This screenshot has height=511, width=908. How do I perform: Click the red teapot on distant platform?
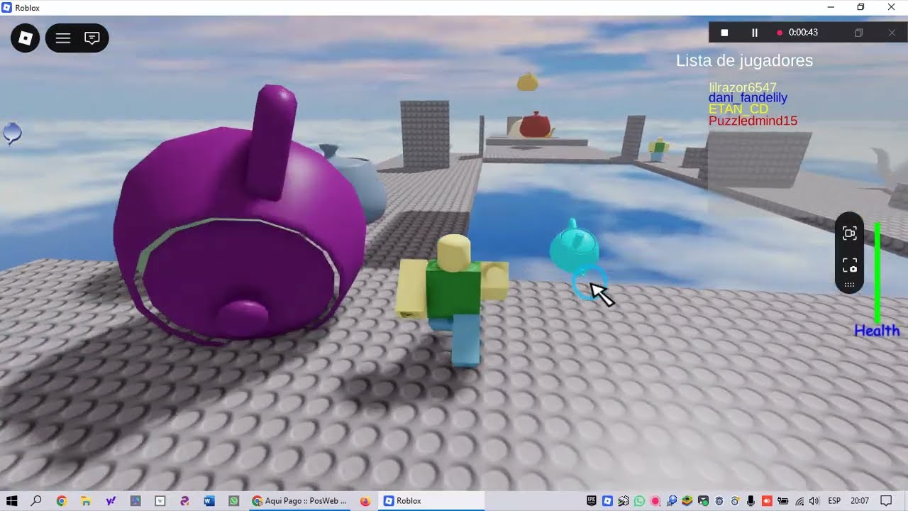(x=535, y=125)
